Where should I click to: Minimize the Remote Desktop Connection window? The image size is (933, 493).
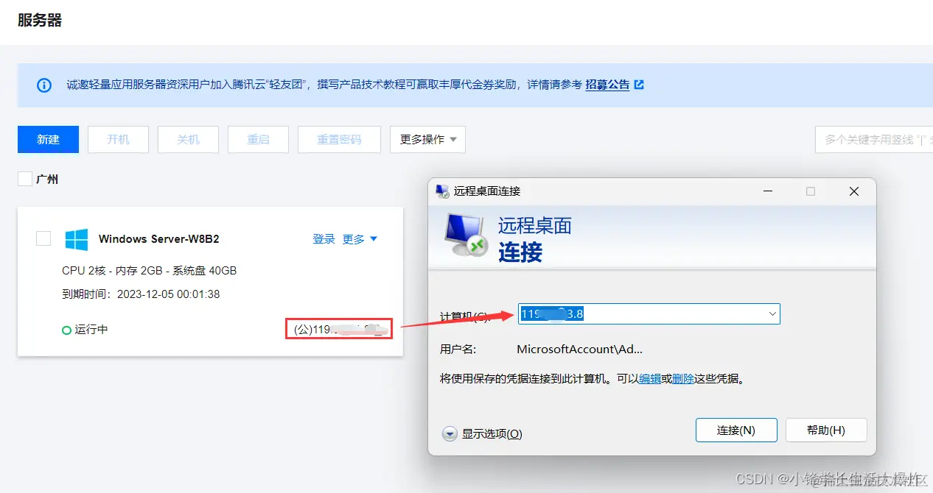pos(768,191)
